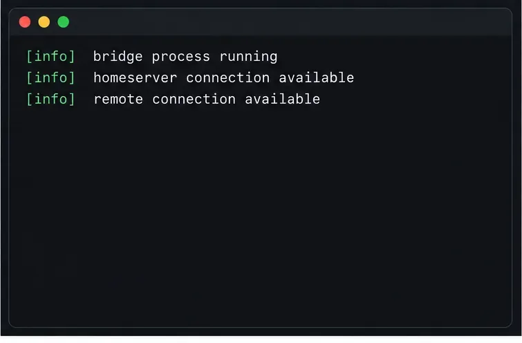Image resolution: width=522 pixels, height=343 pixels.
Task: Click the word "running" in the log
Action: (x=249, y=57)
